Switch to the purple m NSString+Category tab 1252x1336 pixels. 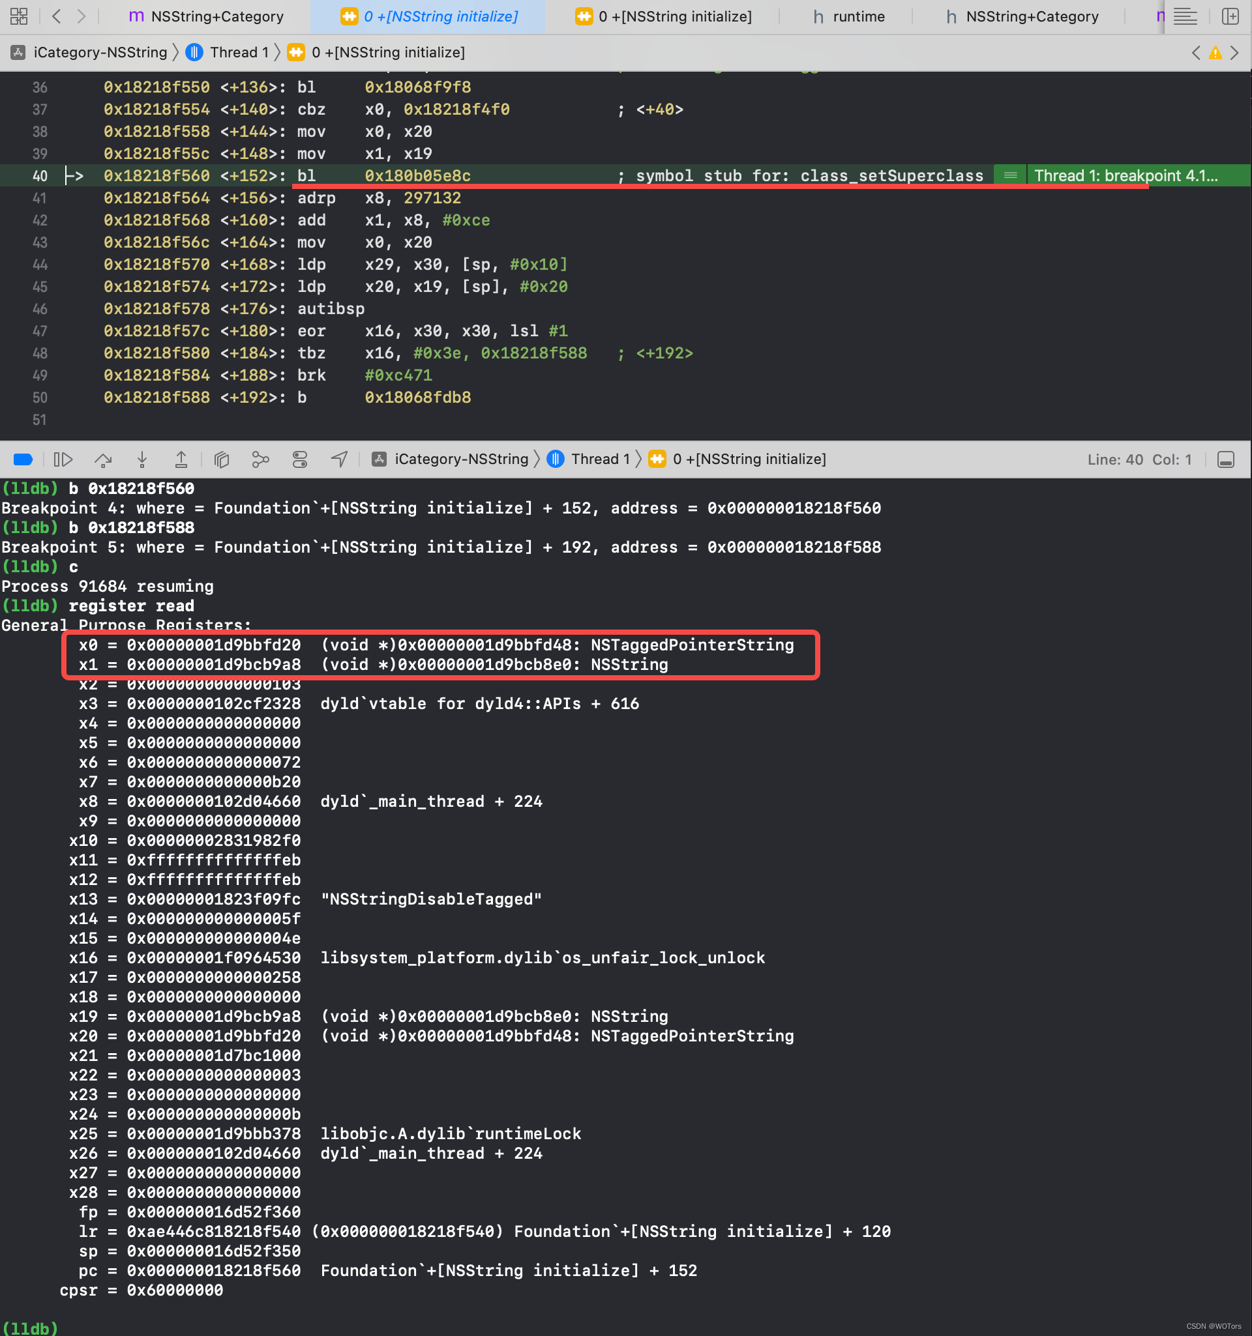pos(206,16)
